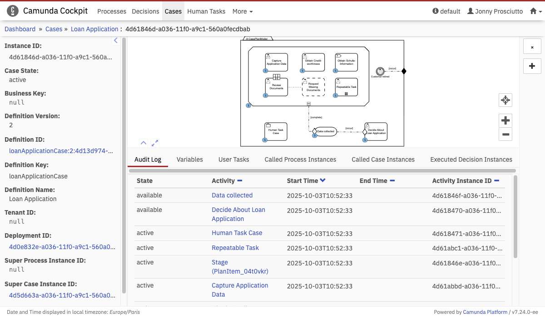This screenshot has height=317, width=545.
Task: Zoom in on the case diagram
Action: click(505, 120)
